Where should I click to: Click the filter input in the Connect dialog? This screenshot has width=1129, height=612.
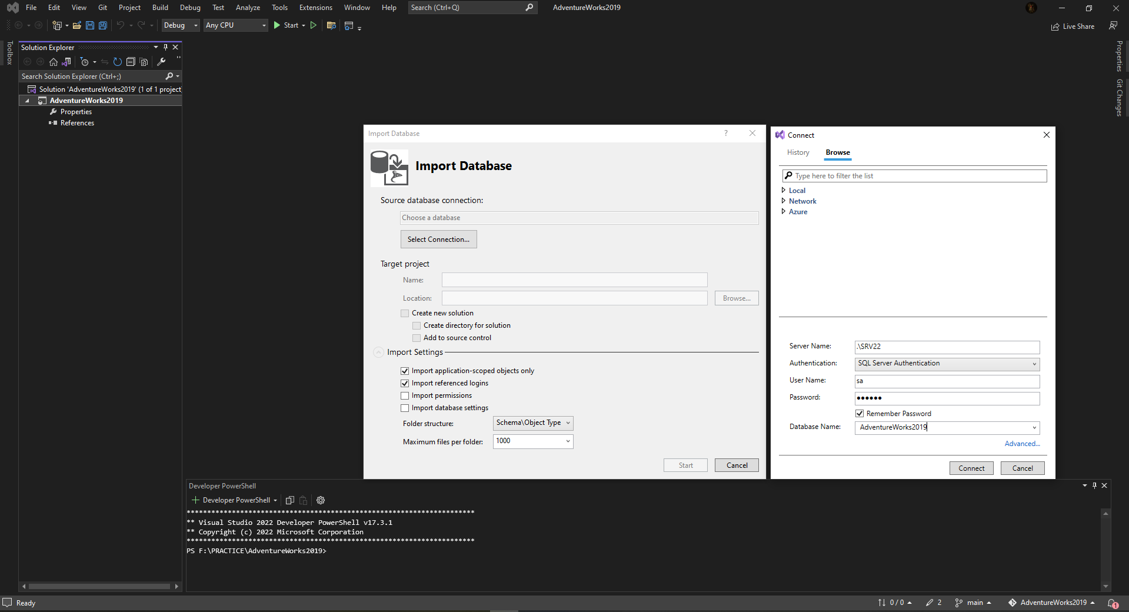click(912, 175)
